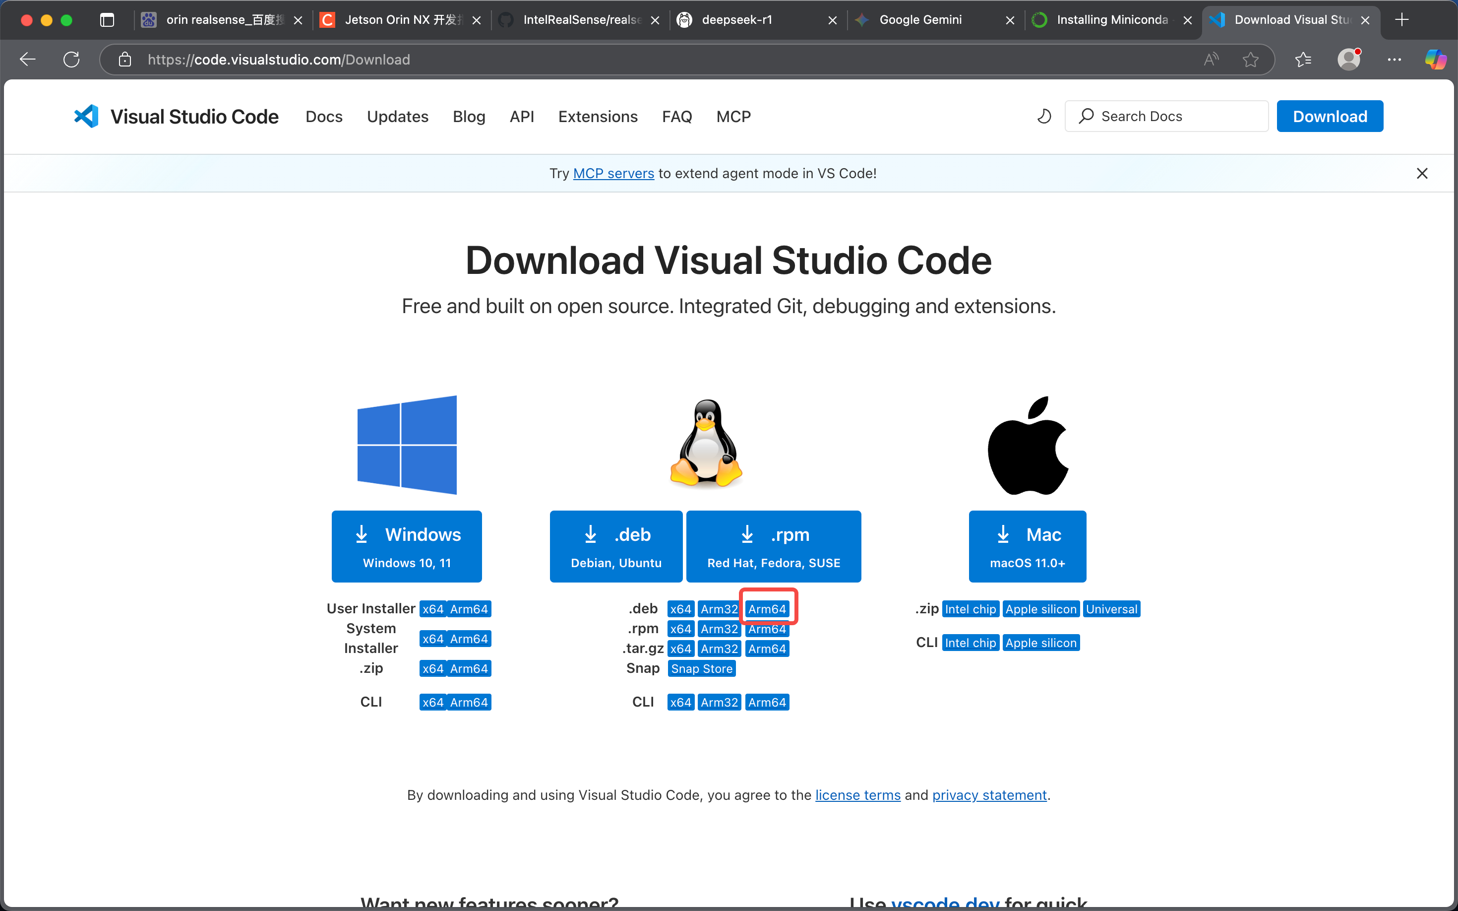
Task: Click the Apple logo image
Action: [1028, 445]
